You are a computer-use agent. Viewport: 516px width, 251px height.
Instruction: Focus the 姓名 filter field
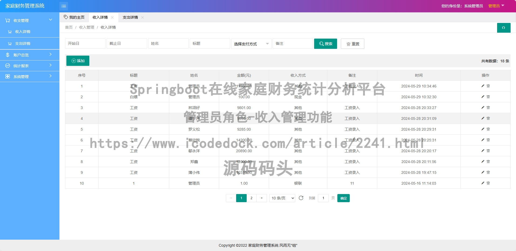[x=168, y=43]
